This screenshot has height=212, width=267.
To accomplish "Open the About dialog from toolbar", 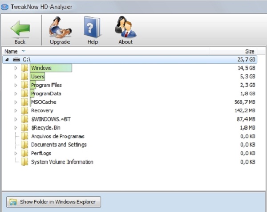I will pos(125,30).
